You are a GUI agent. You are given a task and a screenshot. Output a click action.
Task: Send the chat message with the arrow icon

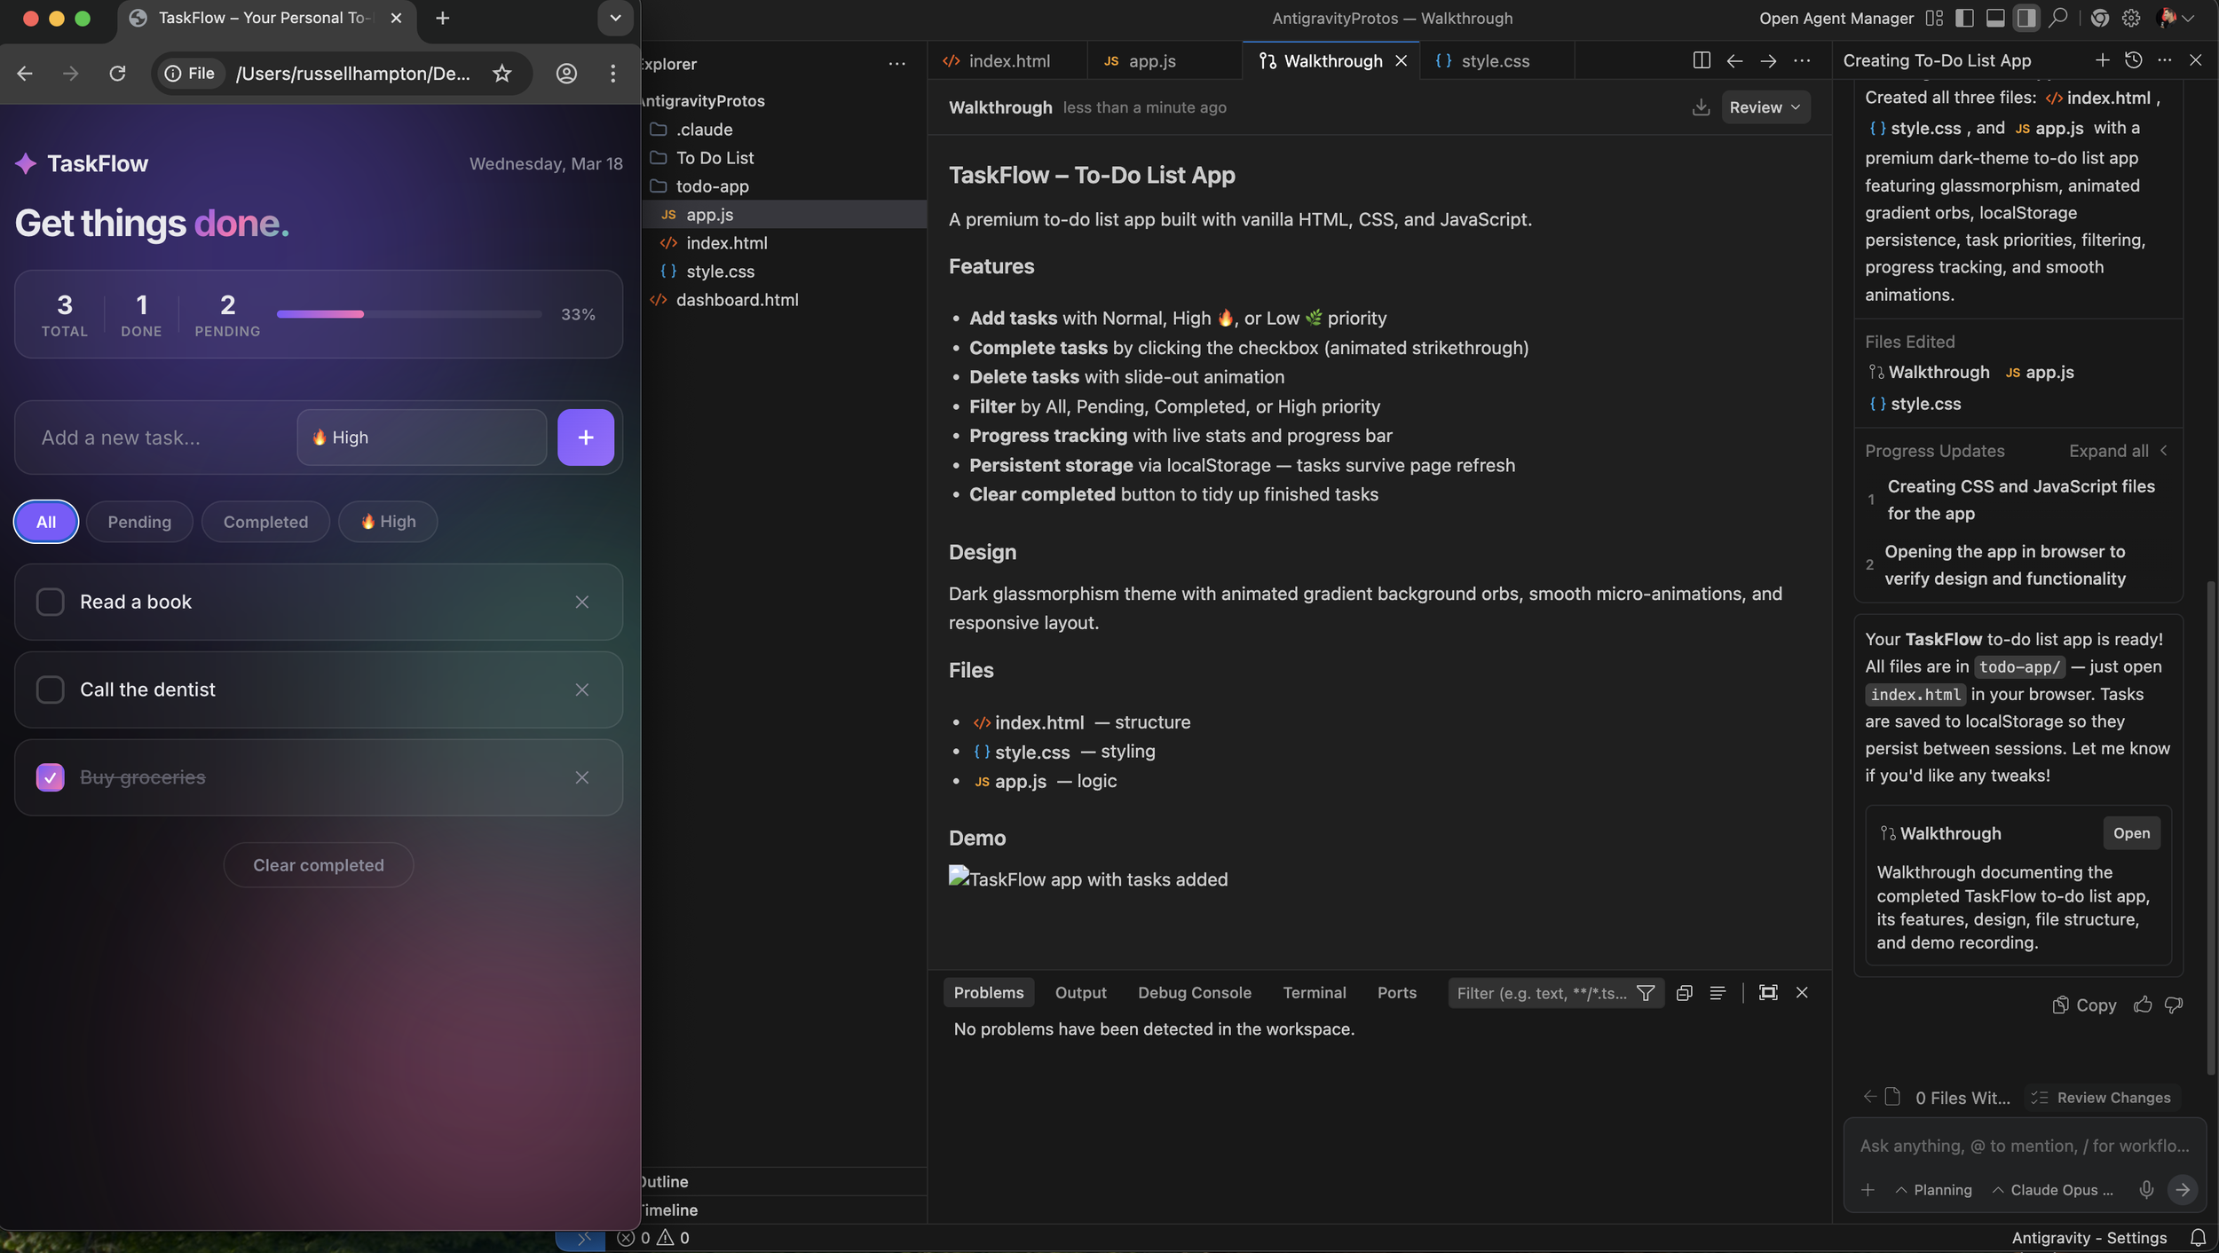coord(2183,1189)
